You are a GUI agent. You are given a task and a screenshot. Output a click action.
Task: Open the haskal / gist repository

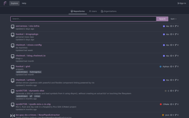coord(23,66)
